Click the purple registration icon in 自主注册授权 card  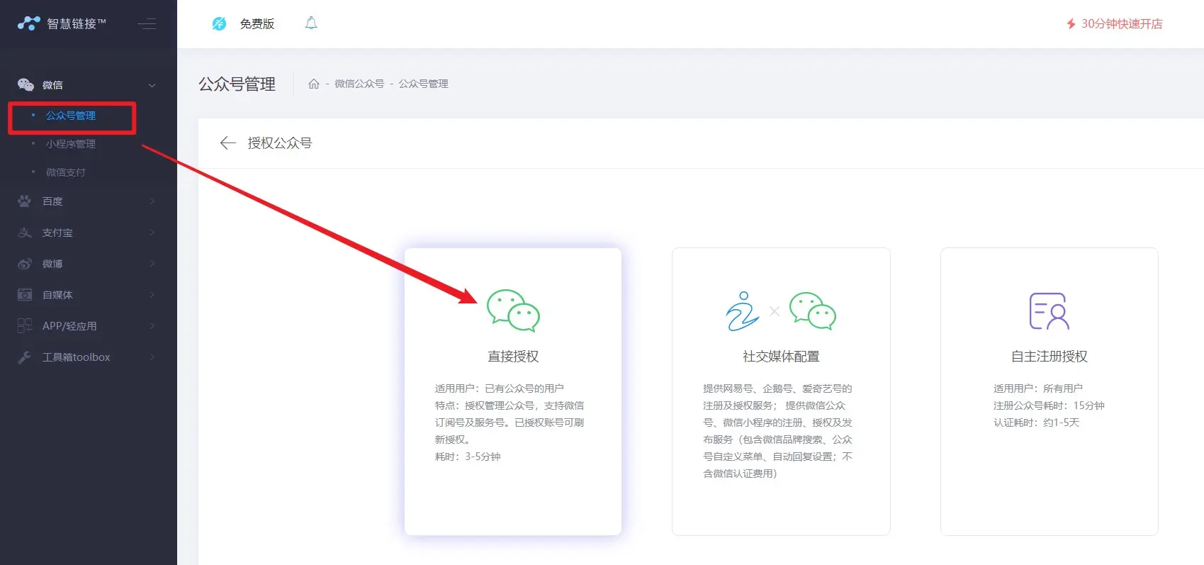click(x=1050, y=311)
